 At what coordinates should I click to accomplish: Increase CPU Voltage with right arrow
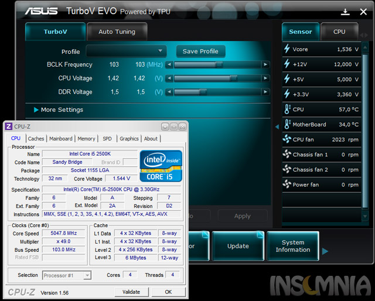[265, 78]
